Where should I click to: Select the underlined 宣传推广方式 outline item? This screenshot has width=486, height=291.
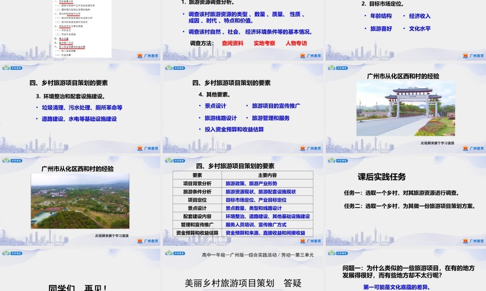(66, 43)
